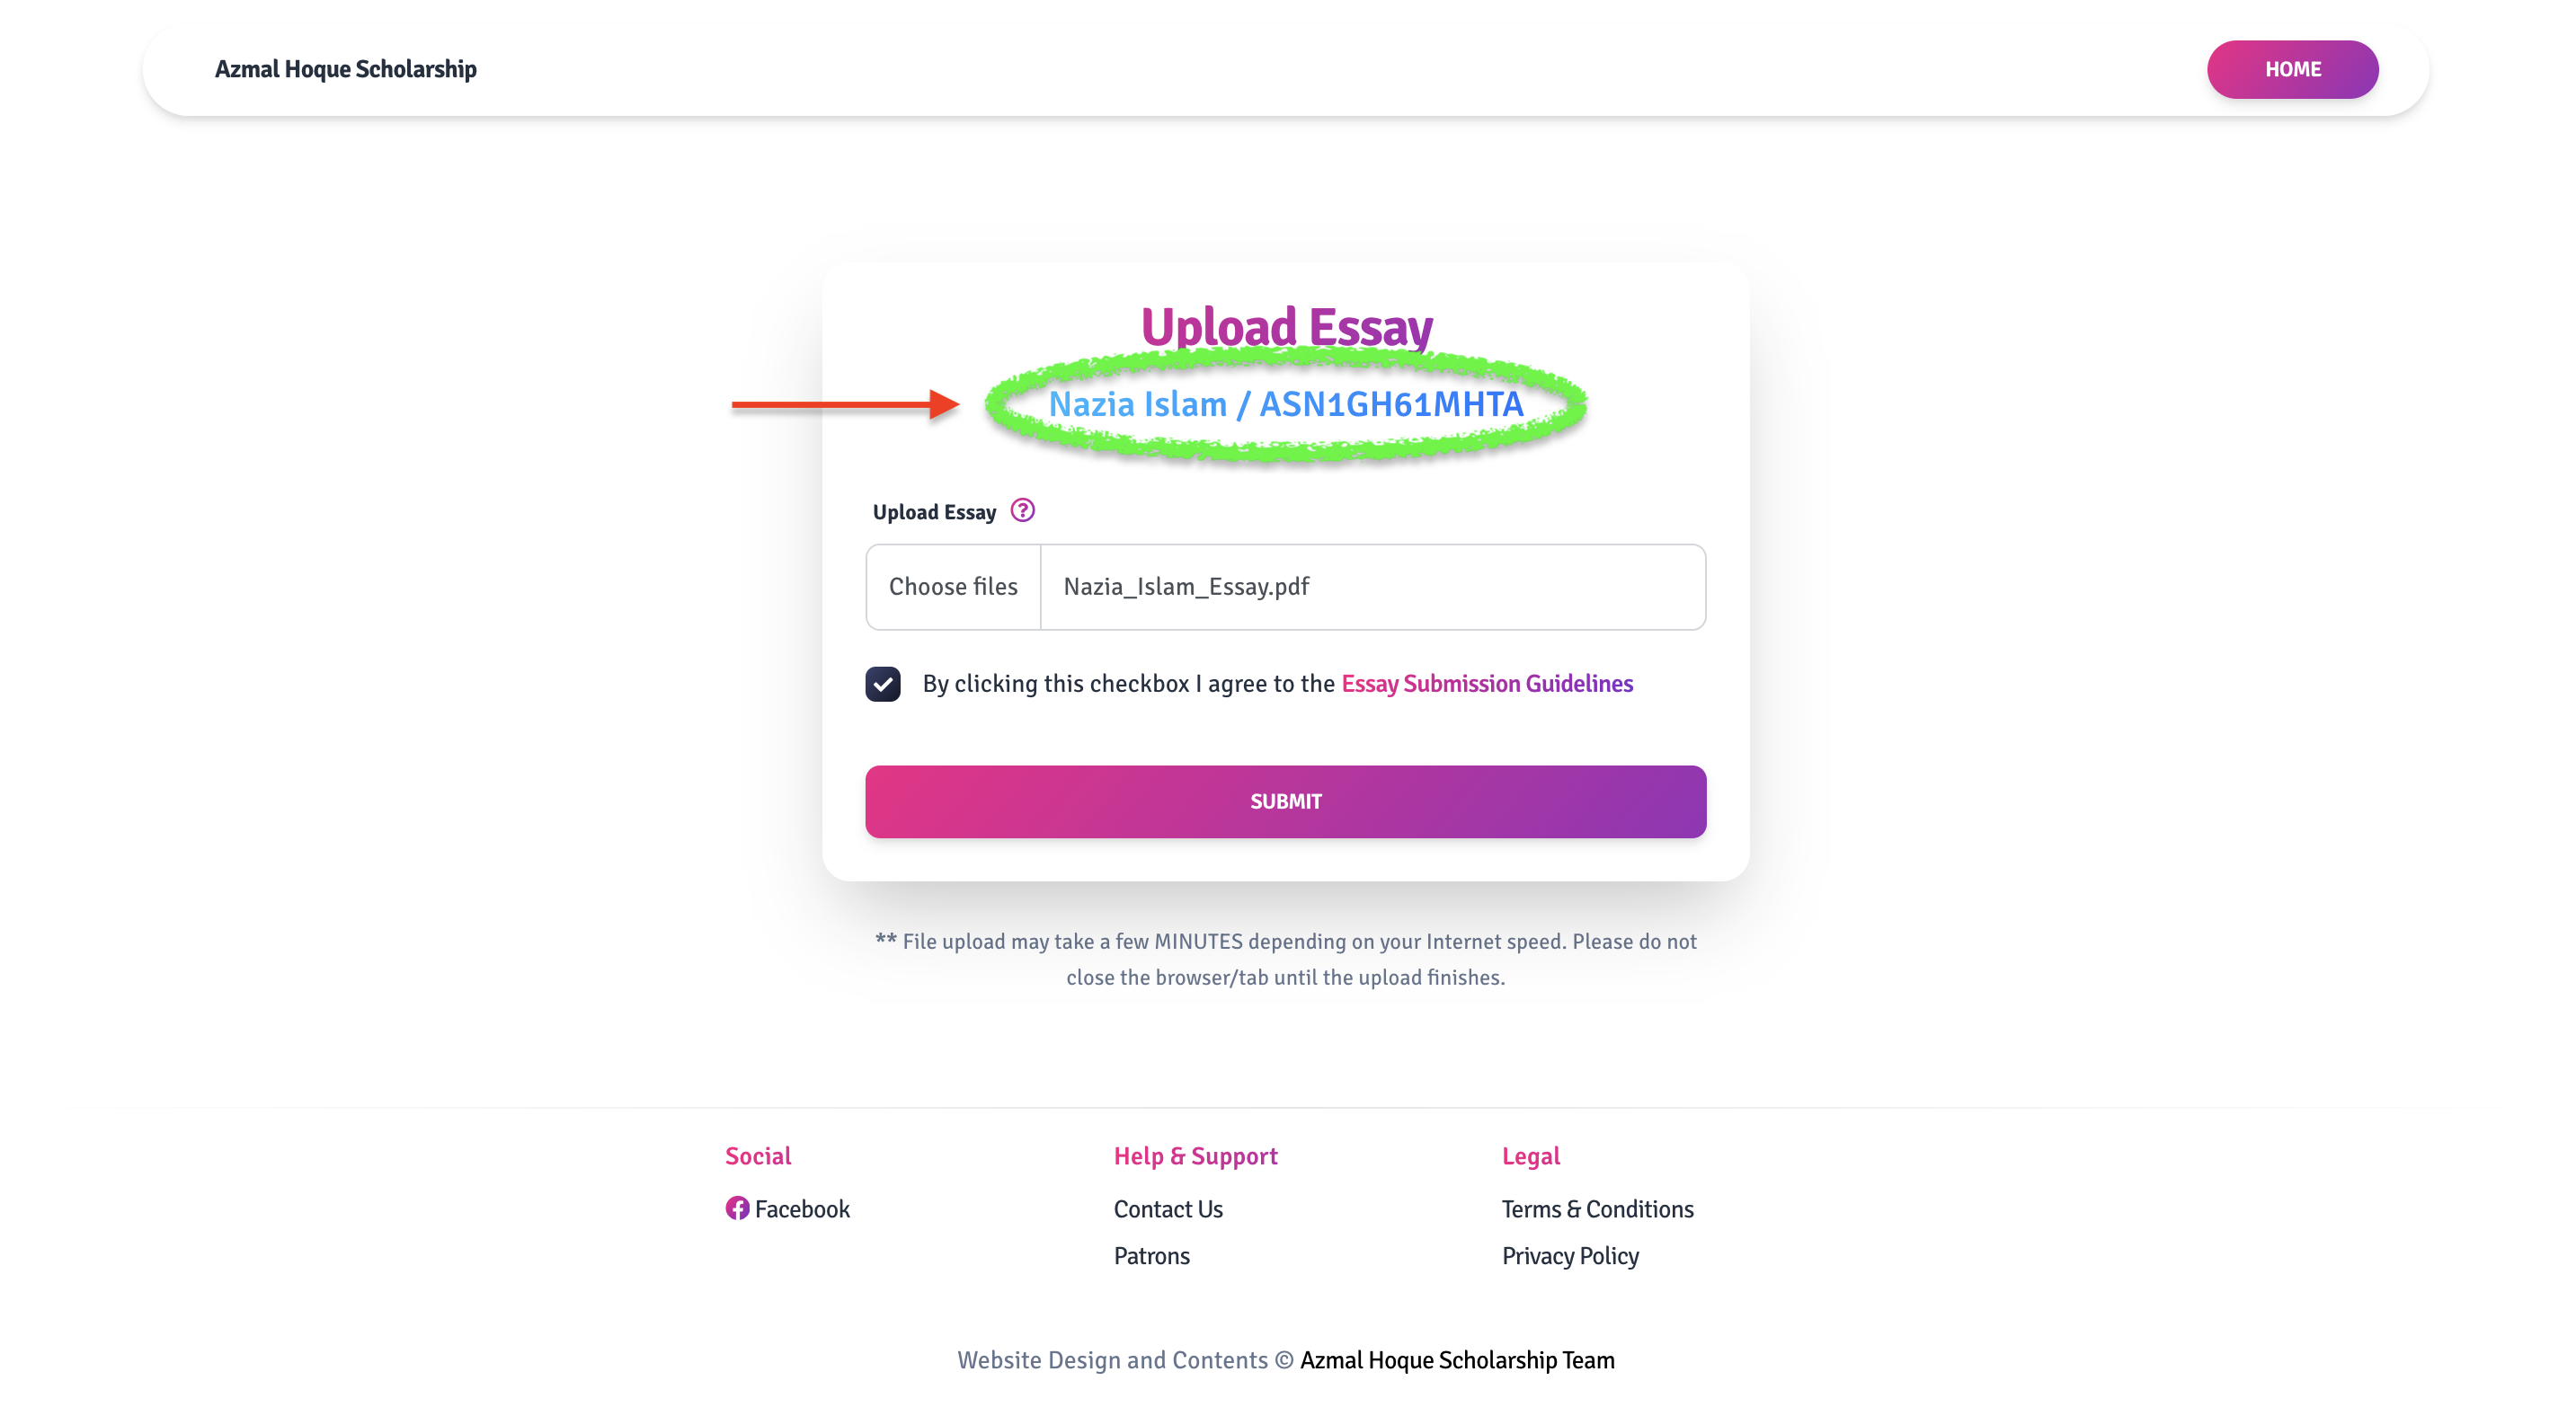Uncheck the guidelines agreement checkbox
This screenshot has height=1416, width=2576.
coord(883,685)
